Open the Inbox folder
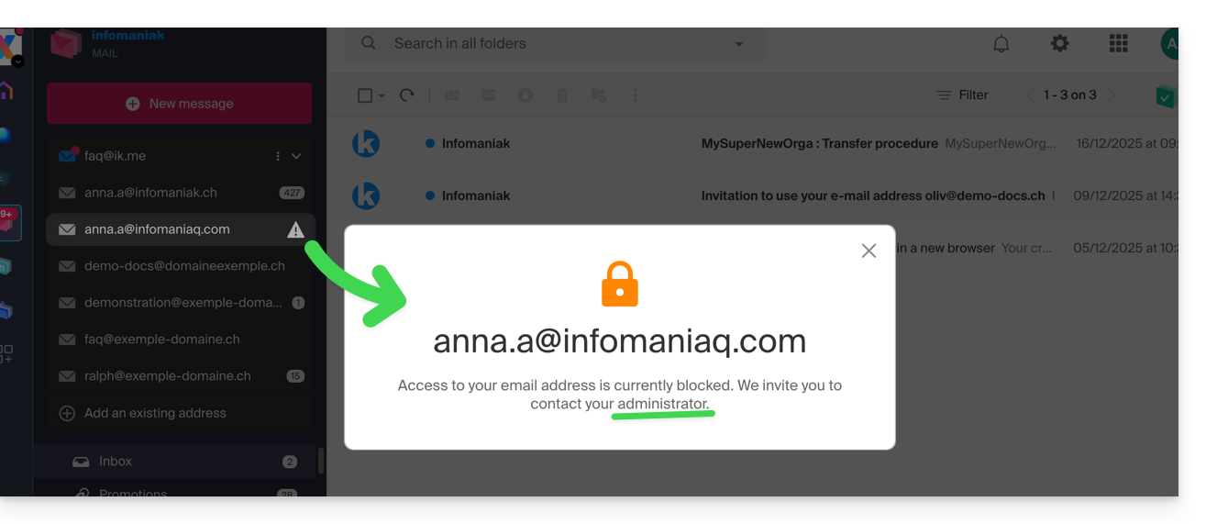 [x=116, y=462]
